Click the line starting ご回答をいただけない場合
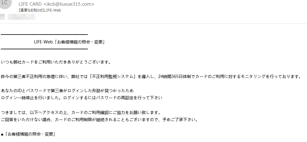Image resolution: width=307 pixels, height=142 pixels. point(99,120)
